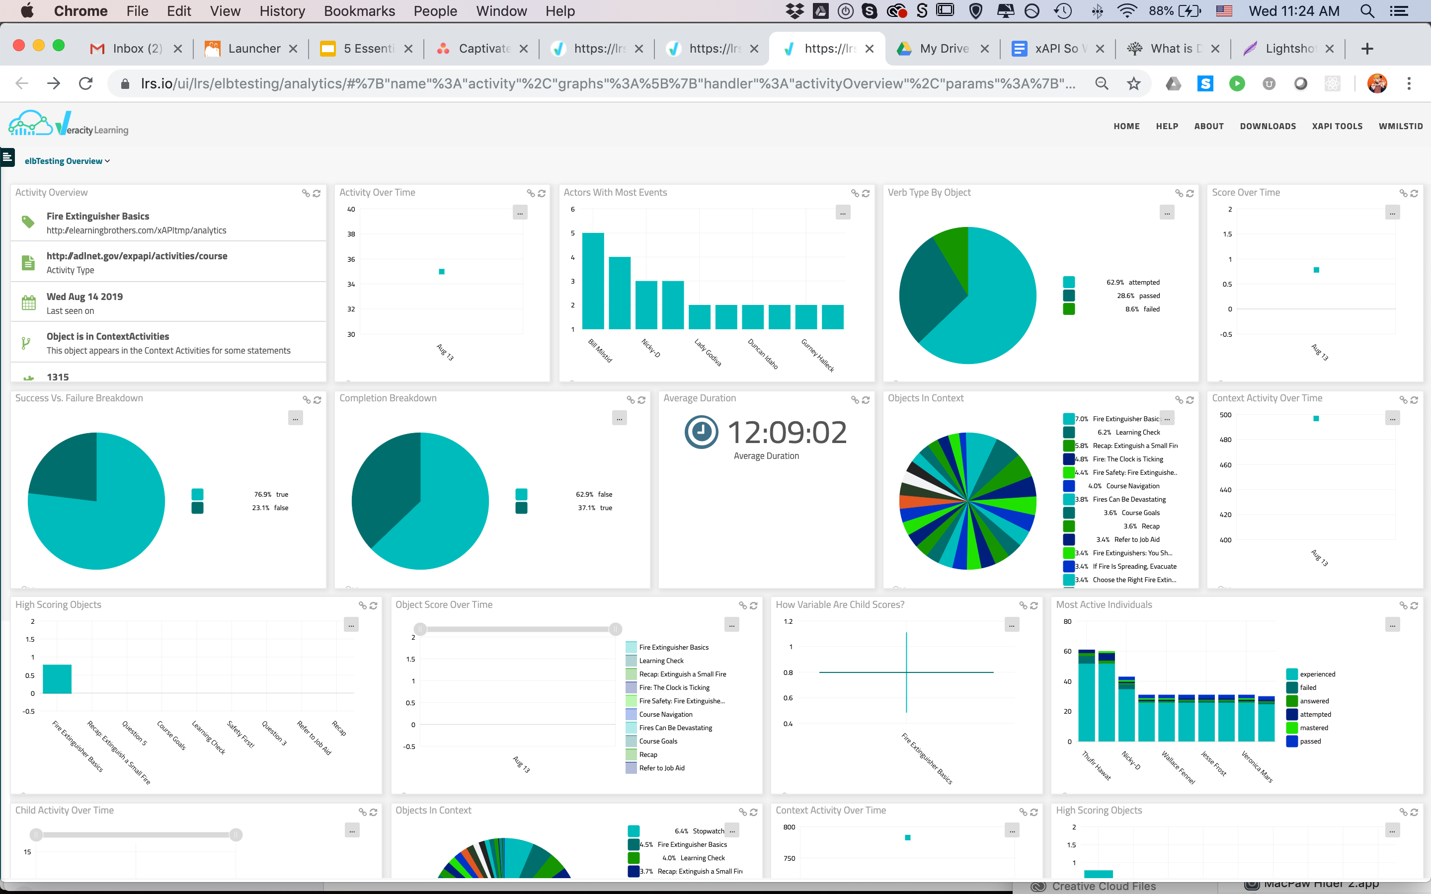Viewport: 1431px width, 894px height.
Task: Click the Bill Milstid bar in Actors chart
Action: tap(592, 281)
